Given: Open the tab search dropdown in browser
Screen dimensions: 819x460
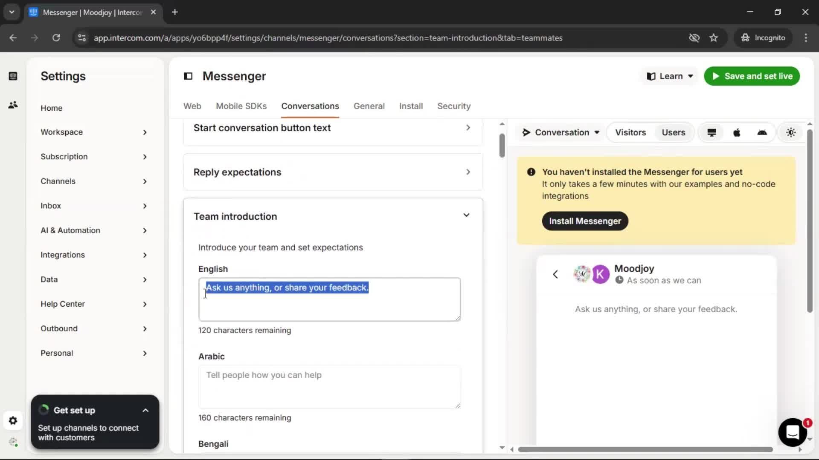Looking at the screenshot, I should [x=12, y=12].
